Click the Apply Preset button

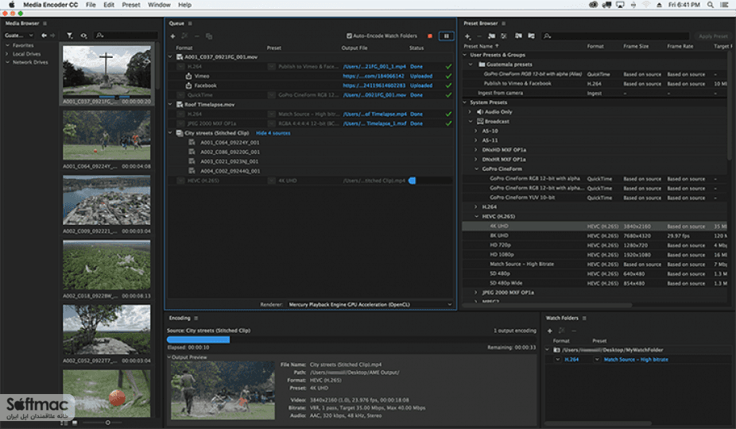click(x=713, y=36)
